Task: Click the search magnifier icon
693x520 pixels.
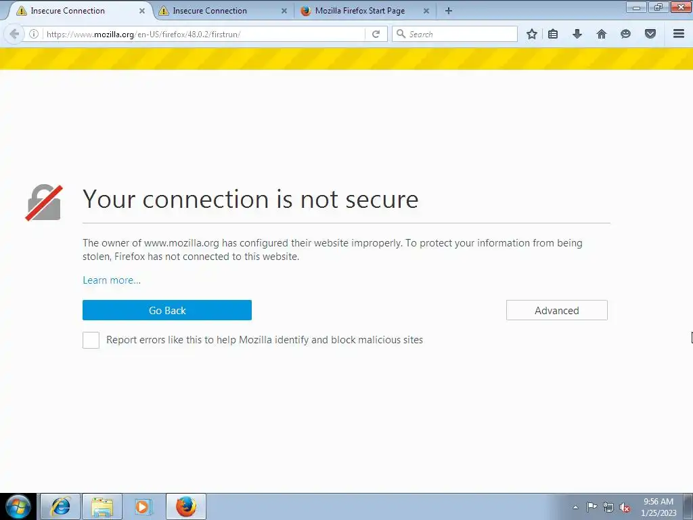Action: click(x=401, y=34)
